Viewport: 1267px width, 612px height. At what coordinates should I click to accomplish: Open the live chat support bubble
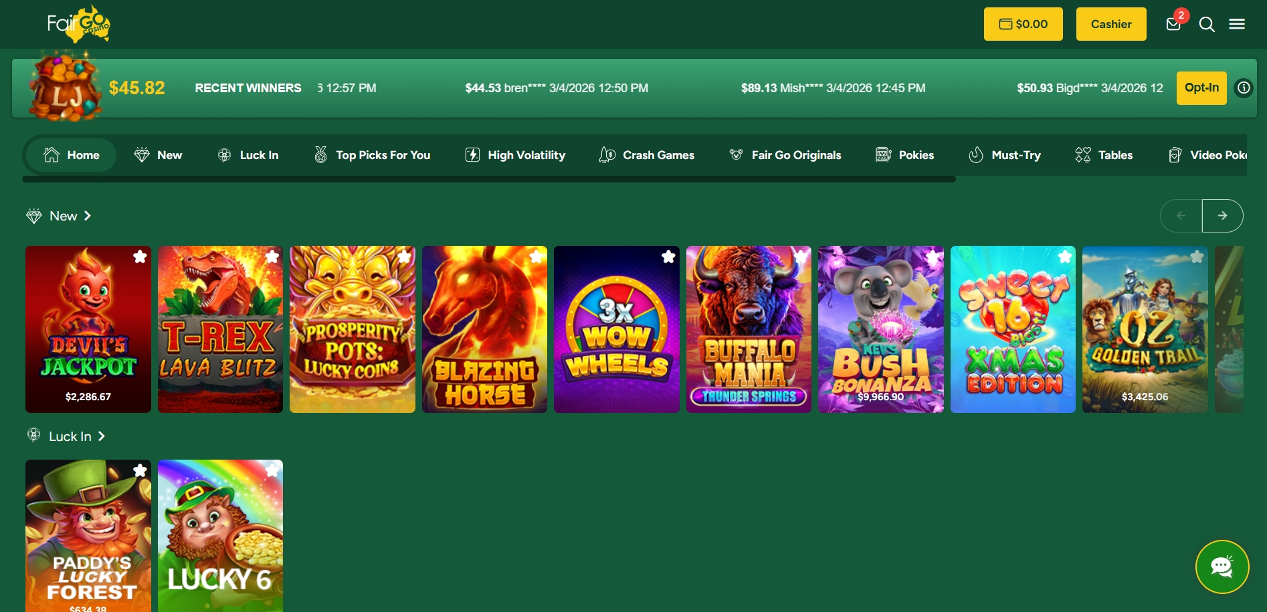1222,567
